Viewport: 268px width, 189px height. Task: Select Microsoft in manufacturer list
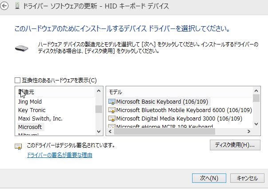30,127
